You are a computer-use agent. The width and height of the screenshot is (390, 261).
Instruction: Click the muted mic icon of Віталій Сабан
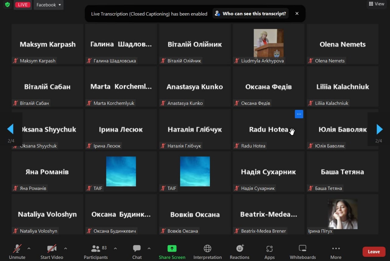pos(16,103)
